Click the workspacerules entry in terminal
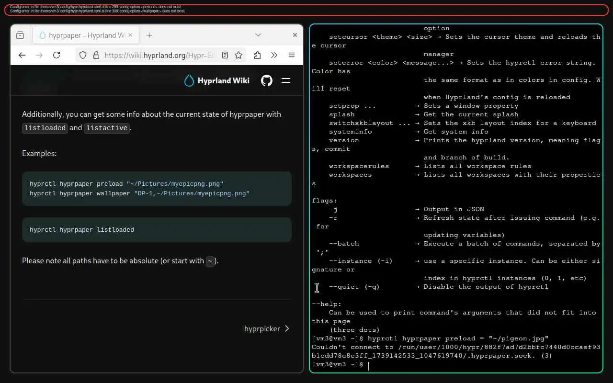Viewport: 613px width, 383px height. 359,166
